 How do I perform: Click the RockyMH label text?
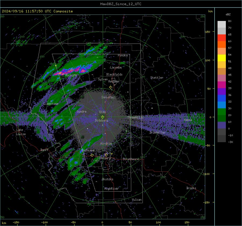(71, 75)
